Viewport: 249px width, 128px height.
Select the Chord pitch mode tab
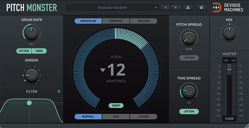point(143,117)
